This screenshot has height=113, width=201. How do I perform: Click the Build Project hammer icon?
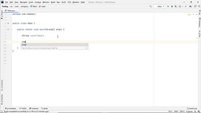pos(150,6)
